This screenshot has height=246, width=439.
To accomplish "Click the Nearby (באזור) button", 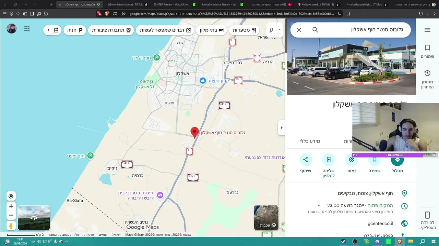I will (x=352, y=164).
